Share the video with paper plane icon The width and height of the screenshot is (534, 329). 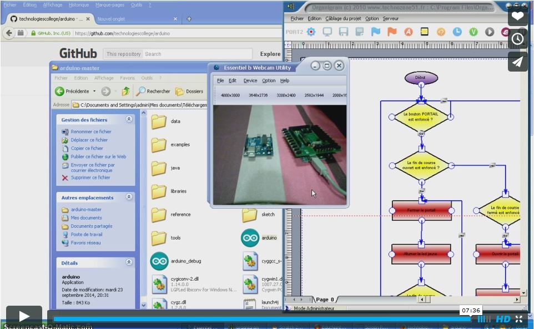(x=517, y=62)
